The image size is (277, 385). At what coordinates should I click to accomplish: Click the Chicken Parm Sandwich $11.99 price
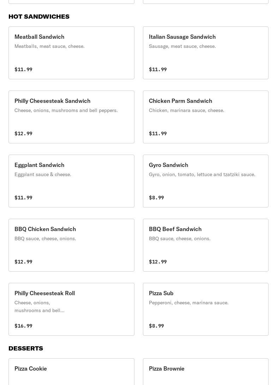tap(158, 133)
